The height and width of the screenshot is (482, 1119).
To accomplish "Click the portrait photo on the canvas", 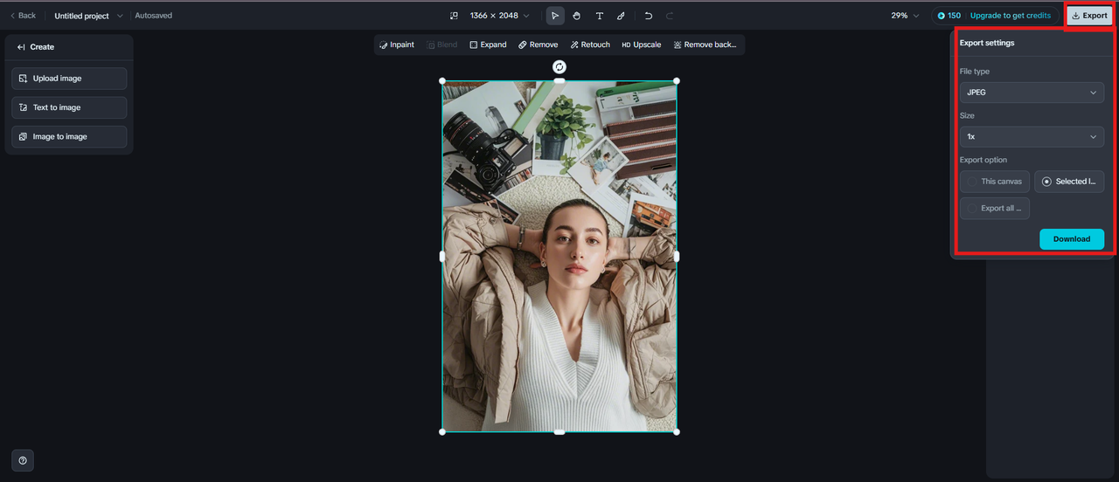I will click(559, 257).
